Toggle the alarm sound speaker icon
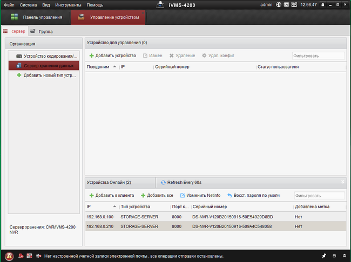 coord(38,256)
